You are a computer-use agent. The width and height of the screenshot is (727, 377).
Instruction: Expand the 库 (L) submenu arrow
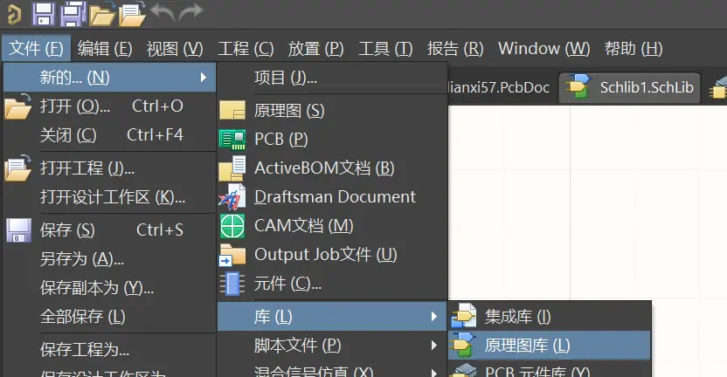(x=434, y=316)
